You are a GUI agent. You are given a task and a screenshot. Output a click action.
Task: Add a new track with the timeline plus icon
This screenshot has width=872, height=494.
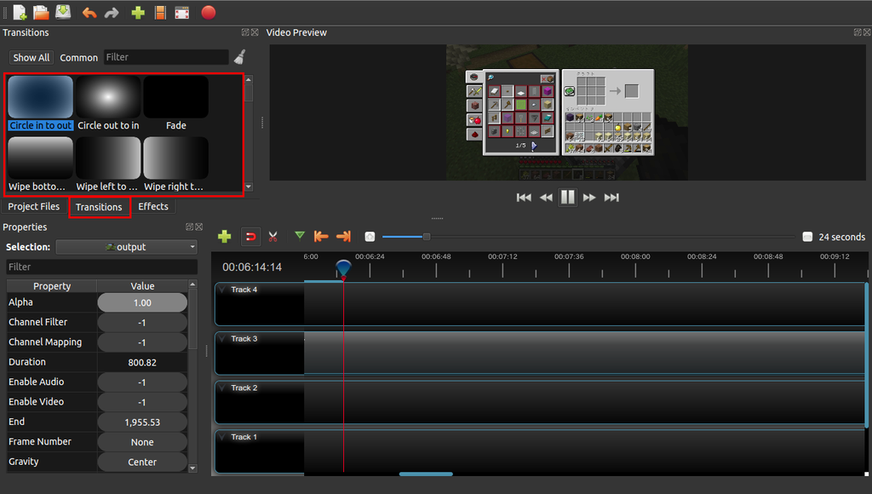point(225,237)
